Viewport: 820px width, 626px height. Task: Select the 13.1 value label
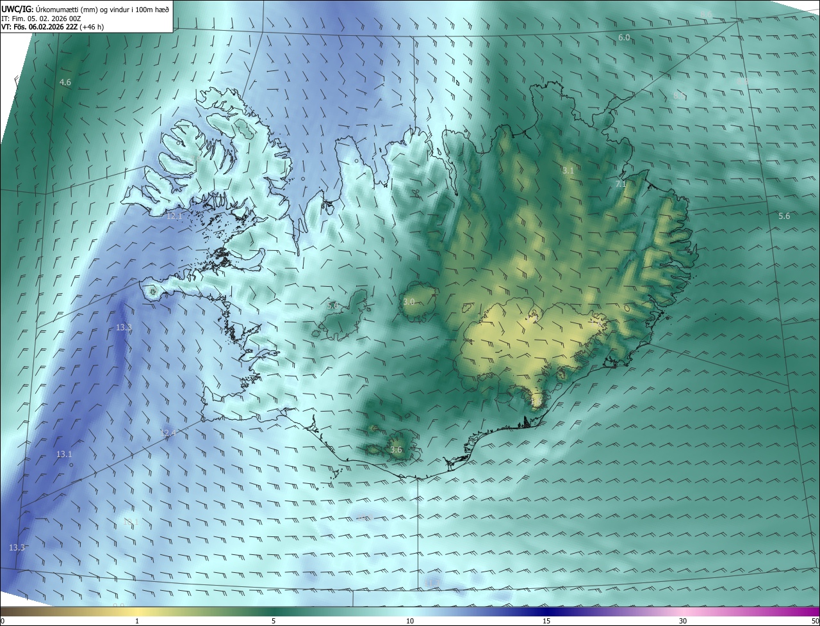64,454
